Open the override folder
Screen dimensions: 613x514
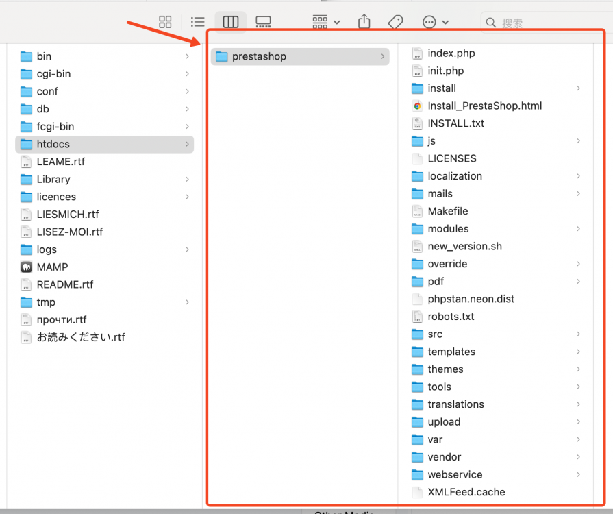(496, 264)
